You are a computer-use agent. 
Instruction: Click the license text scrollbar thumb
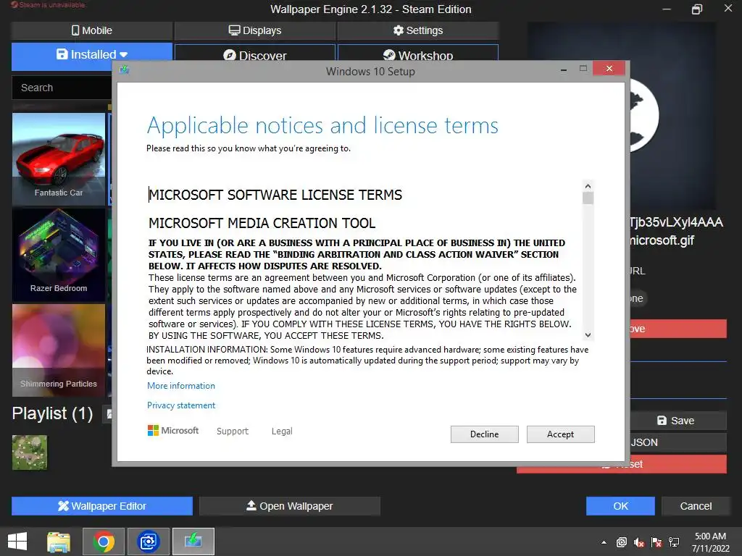click(x=588, y=198)
